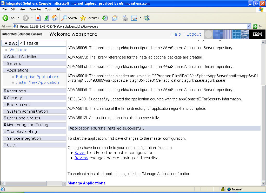
Task: Open the Favorites menu
Action: point(35,9)
